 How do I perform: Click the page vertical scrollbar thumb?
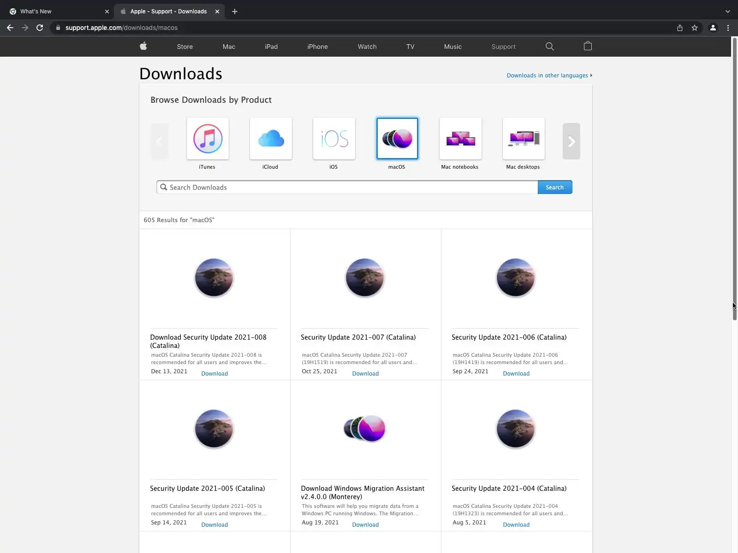(x=735, y=179)
